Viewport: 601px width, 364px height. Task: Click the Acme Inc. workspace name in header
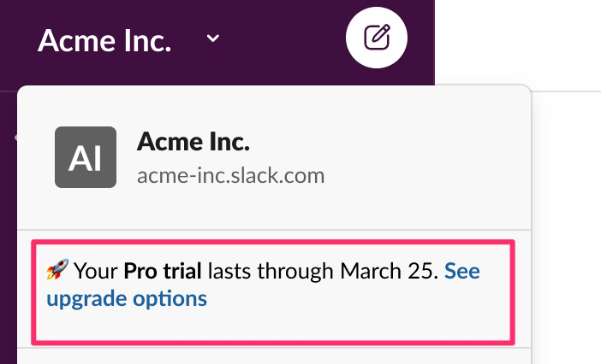[x=104, y=40]
